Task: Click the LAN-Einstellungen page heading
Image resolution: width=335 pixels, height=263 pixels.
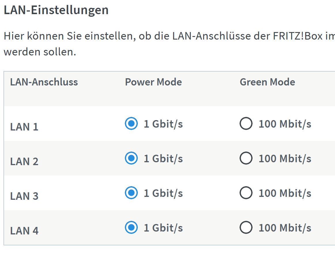Action: (56, 10)
